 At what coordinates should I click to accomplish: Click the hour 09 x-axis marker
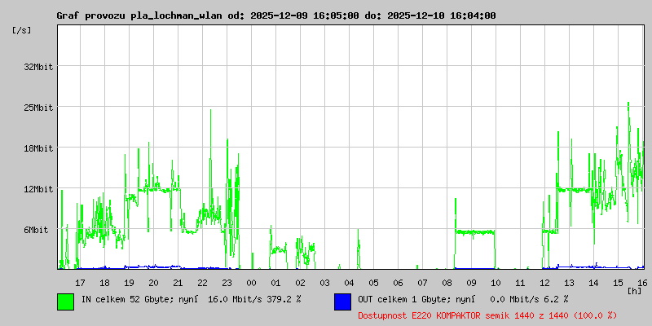[x=472, y=283]
